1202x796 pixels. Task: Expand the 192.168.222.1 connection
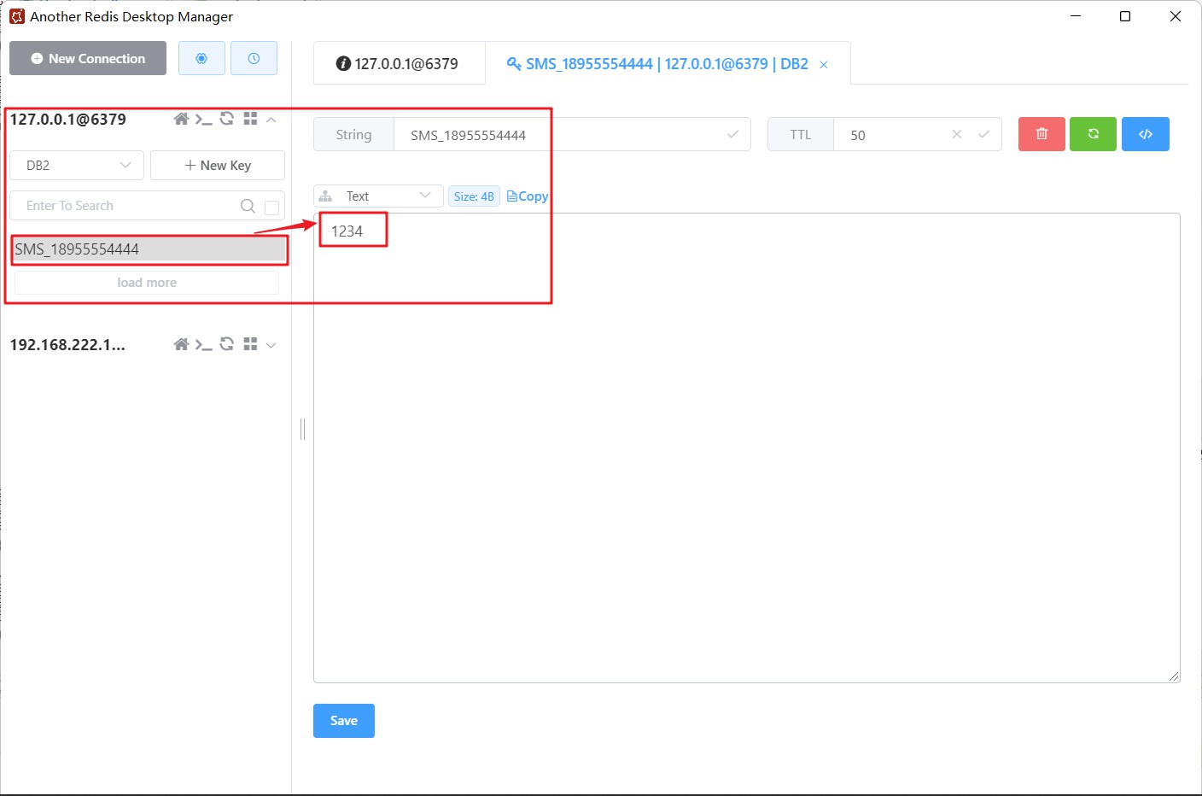(x=271, y=345)
